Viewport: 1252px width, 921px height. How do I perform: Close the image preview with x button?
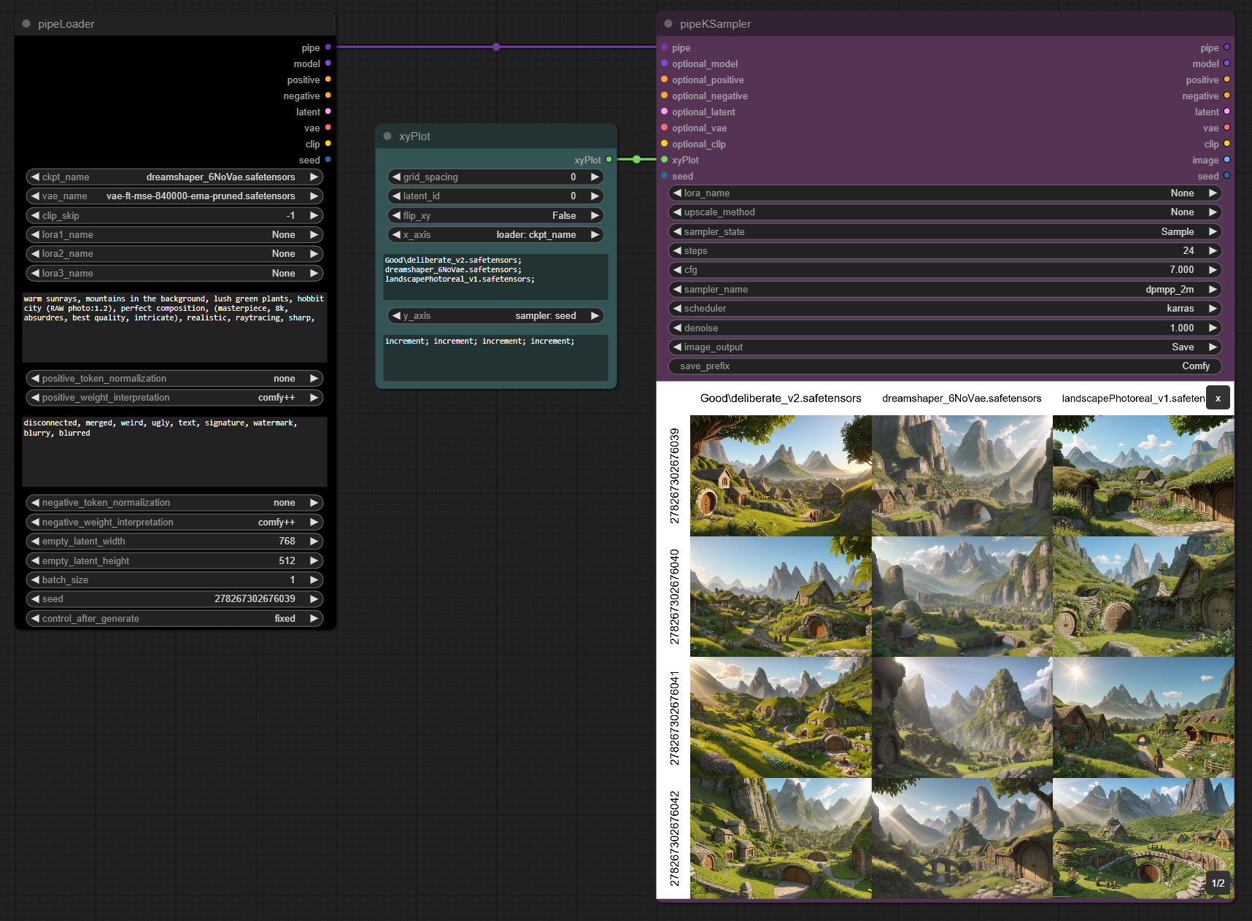(x=1218, y=398)
